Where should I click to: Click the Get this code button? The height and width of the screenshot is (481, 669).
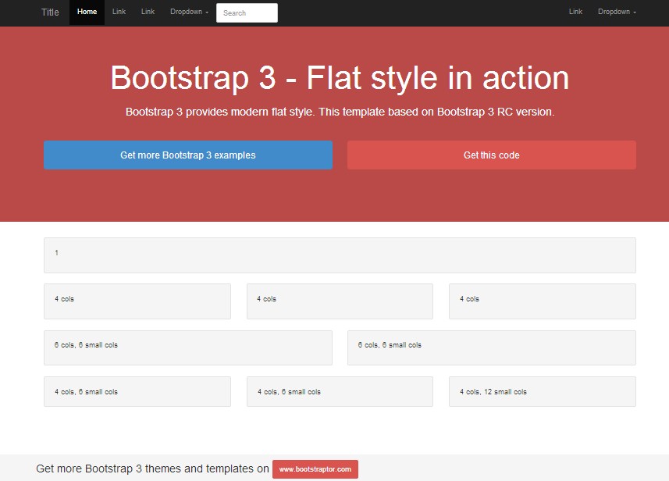point(492,155)
